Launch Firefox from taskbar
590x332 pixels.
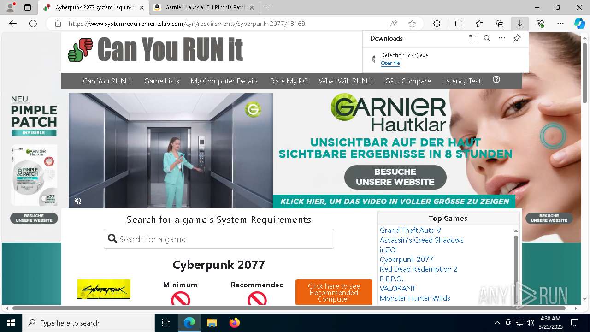pyautogui.click(x=235, y=323)
